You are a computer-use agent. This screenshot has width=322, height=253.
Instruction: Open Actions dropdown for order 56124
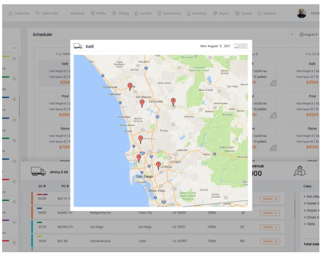[x=270, y=242]
